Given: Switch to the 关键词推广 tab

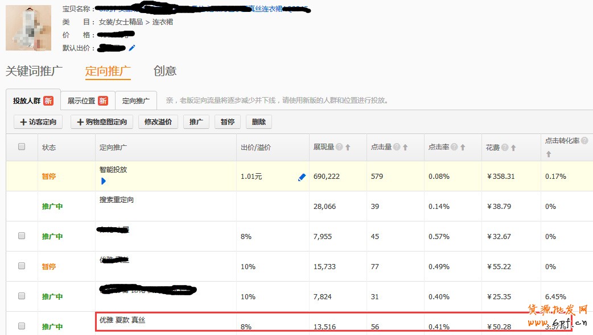Looking at the screenshot, I should point(34,71).
